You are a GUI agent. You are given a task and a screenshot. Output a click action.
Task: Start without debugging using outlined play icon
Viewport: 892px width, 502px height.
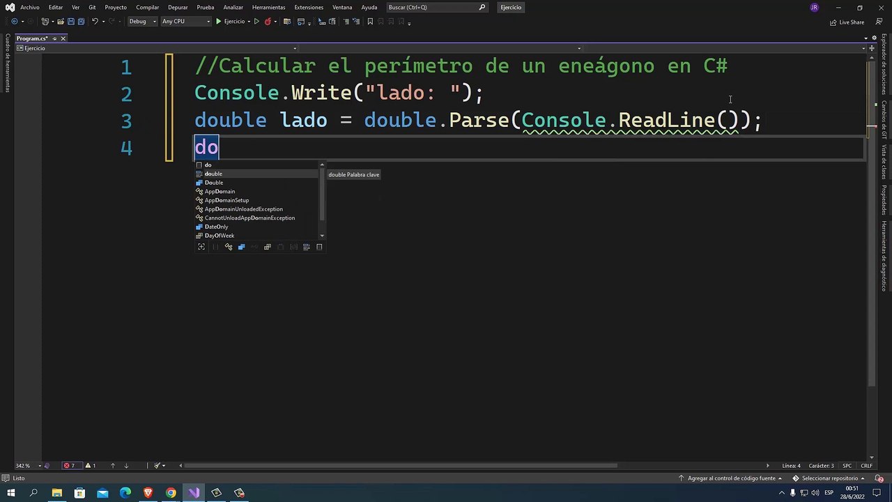coord(256,22)
